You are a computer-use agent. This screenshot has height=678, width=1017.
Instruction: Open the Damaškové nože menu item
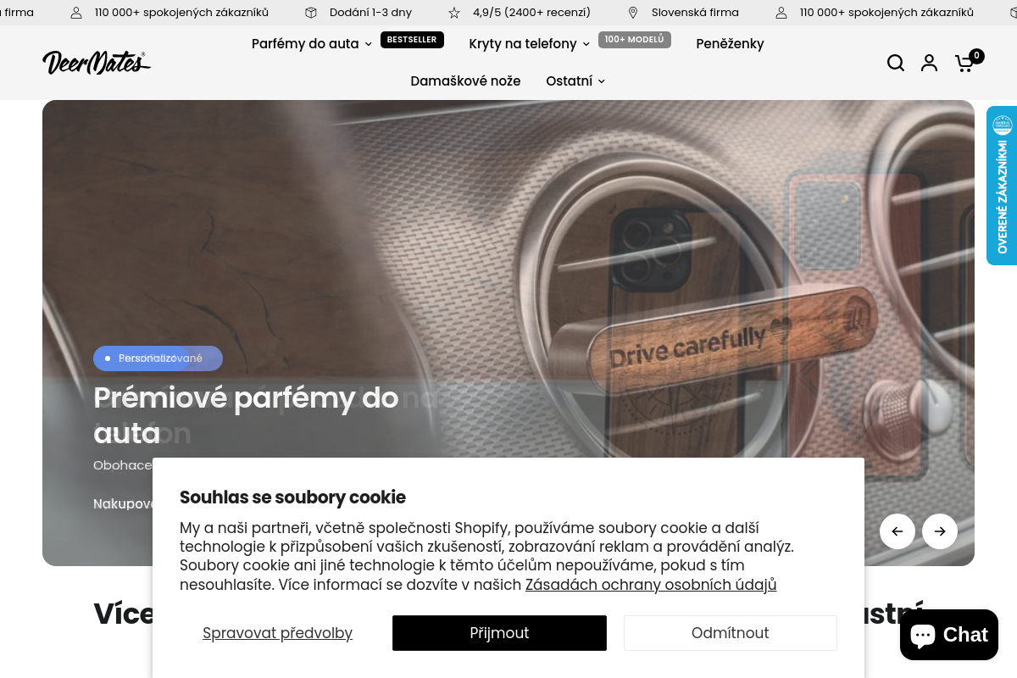[x=465, y=81]
